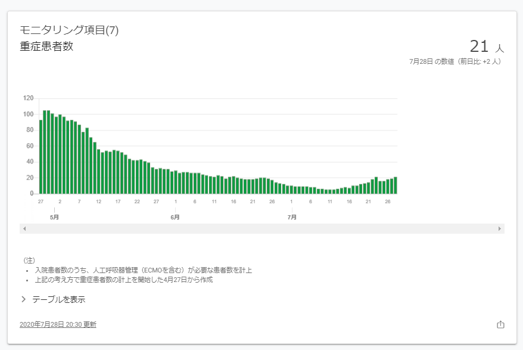Image resolution: width=523 pixels, height=350 pixels.
Task: Click the chart scrollbar left arrow
Action: coord(24,229)
